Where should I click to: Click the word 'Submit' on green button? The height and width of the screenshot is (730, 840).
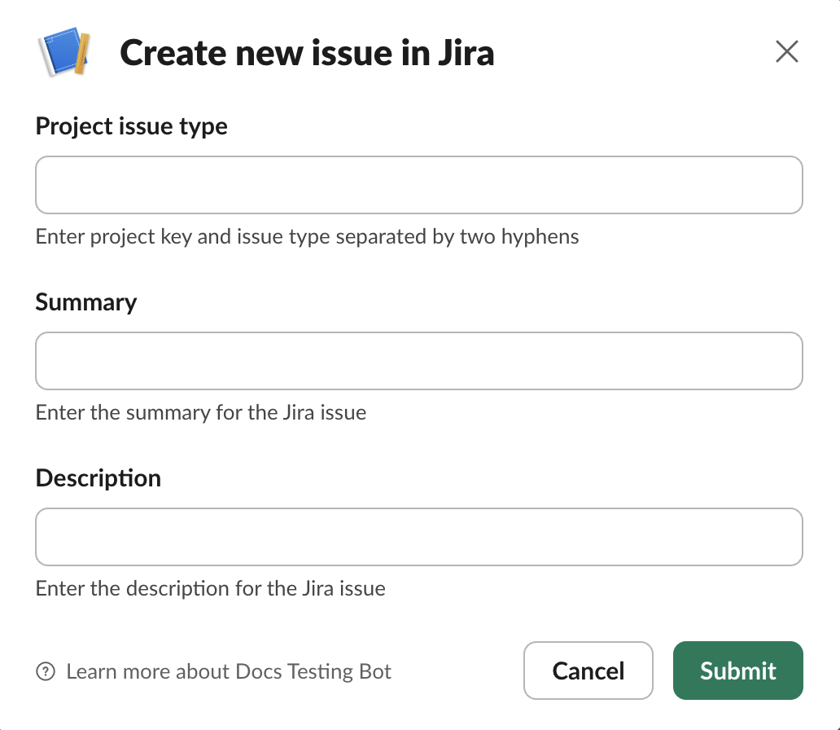click(737, 671)
